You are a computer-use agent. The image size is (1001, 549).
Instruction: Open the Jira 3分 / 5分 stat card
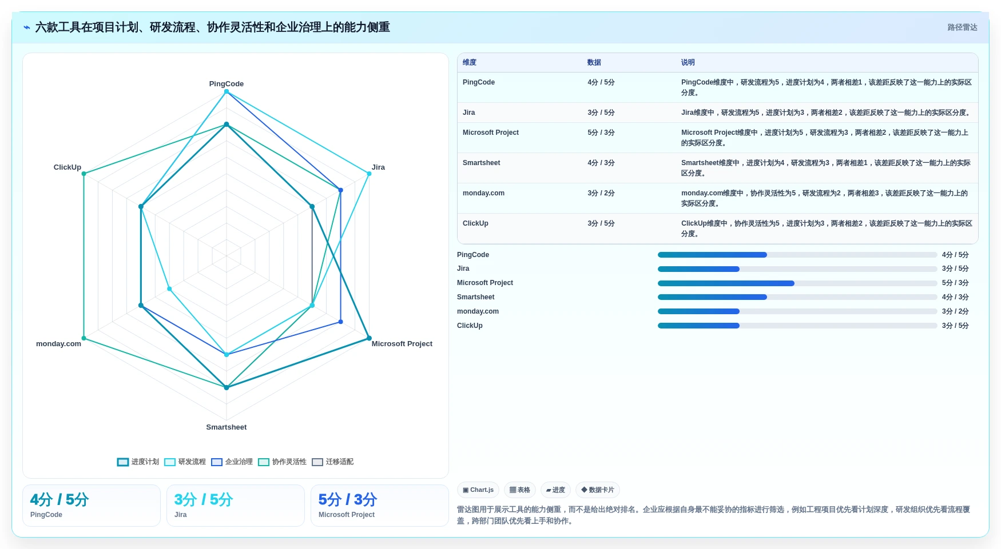236,506
